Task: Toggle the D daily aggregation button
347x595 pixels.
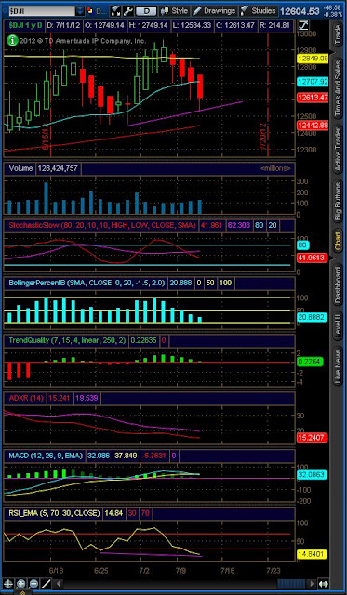Action: pos(145,11)
